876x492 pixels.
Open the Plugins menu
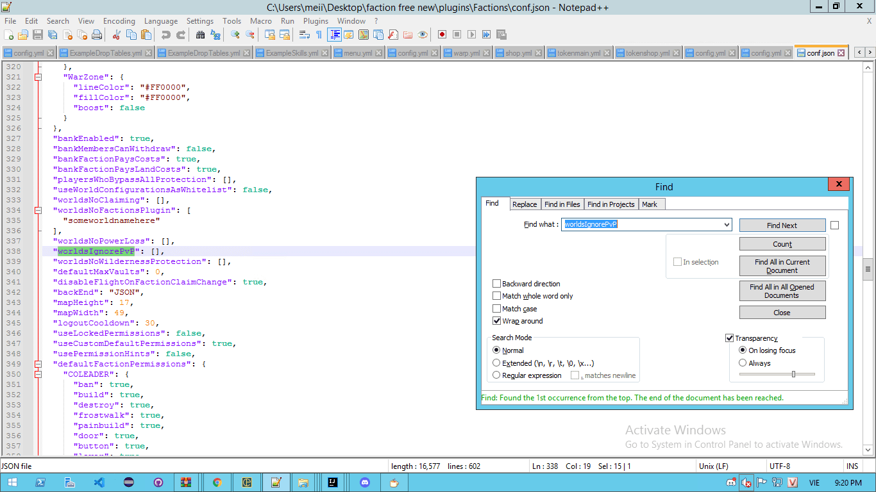(316, 21)
